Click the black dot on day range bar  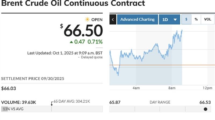tap(205, 109)
